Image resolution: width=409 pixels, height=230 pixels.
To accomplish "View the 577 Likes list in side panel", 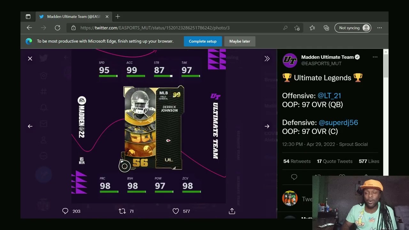I will (x=369, y=161).
